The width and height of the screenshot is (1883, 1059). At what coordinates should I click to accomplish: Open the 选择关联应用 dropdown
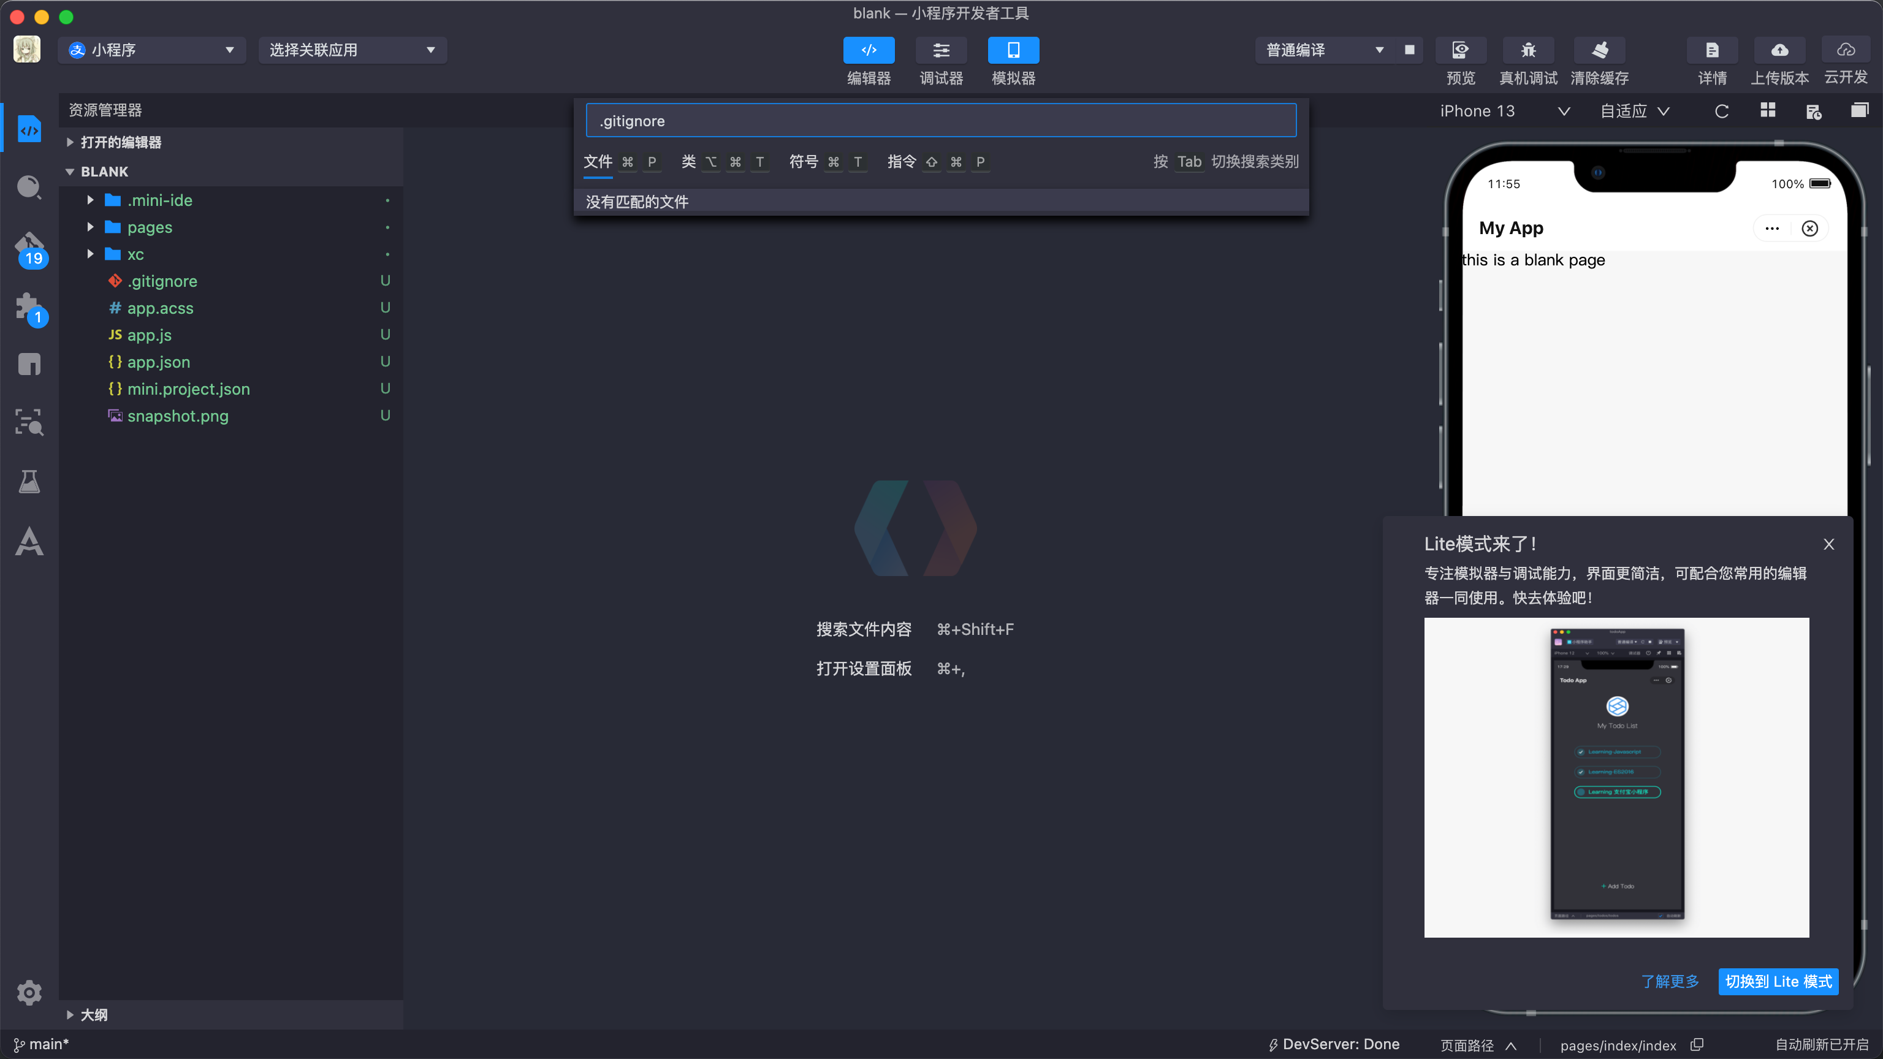point(352,50)
